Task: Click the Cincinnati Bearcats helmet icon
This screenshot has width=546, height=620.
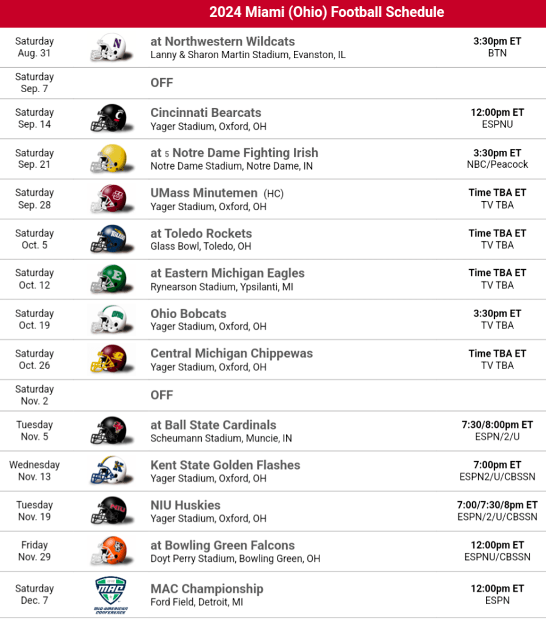Action: pos(108,118)
